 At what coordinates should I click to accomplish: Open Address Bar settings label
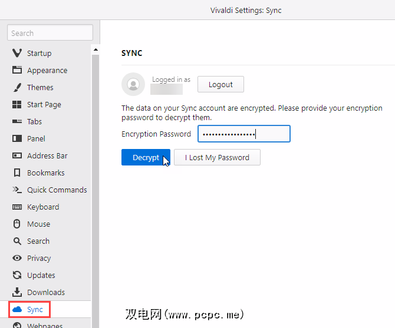[47, 155]
